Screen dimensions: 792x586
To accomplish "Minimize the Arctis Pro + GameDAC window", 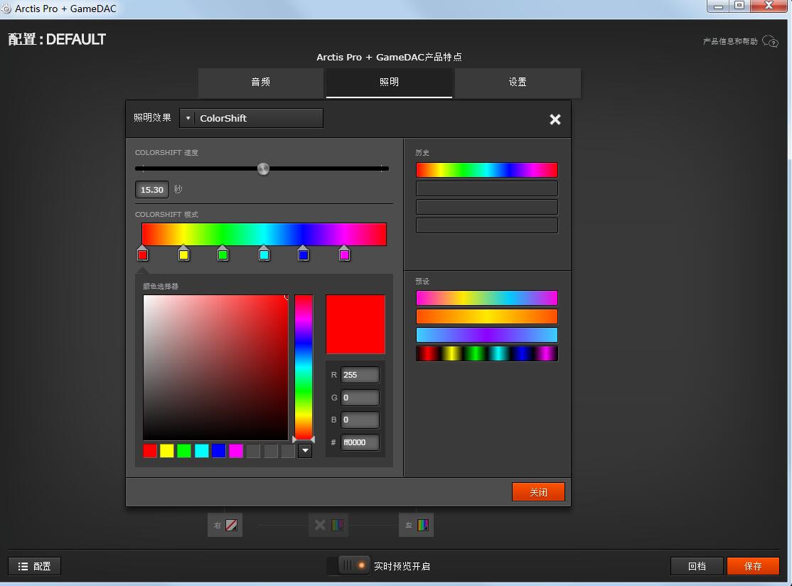I will tap(718, 6).
